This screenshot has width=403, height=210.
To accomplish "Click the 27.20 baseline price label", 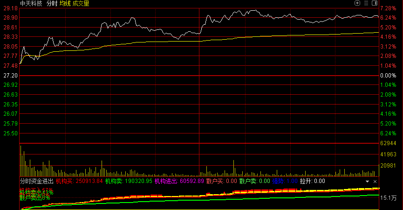I will coord(10,76).
